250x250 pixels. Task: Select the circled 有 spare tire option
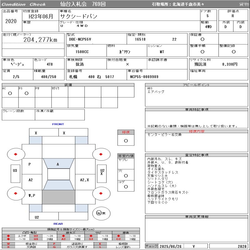(99, 213)
